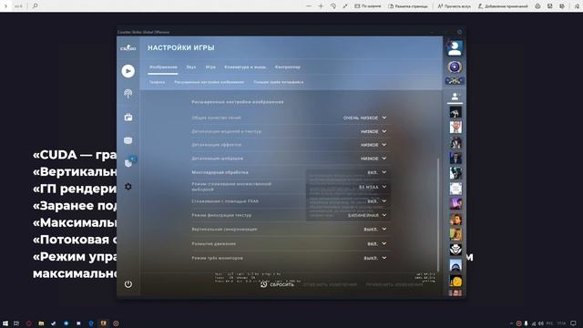Expand model and texture detail dropdown
The width and height of the screenshot is (583, 328).
pos(373,131)
